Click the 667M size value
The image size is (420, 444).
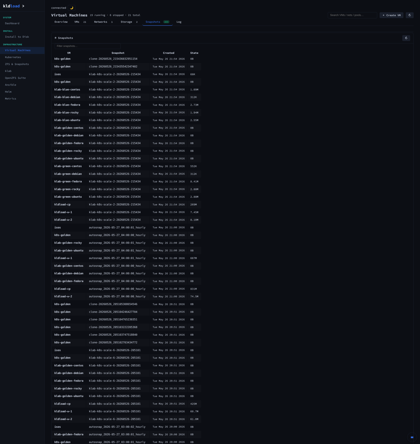click(193, 258)
